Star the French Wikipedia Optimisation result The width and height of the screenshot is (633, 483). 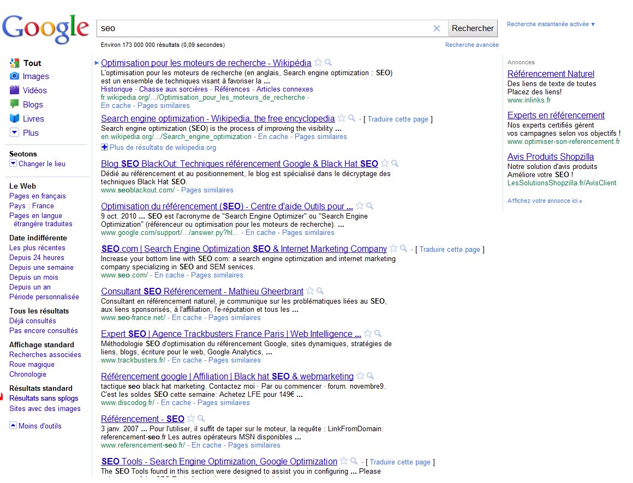click(x=318, y=63)
